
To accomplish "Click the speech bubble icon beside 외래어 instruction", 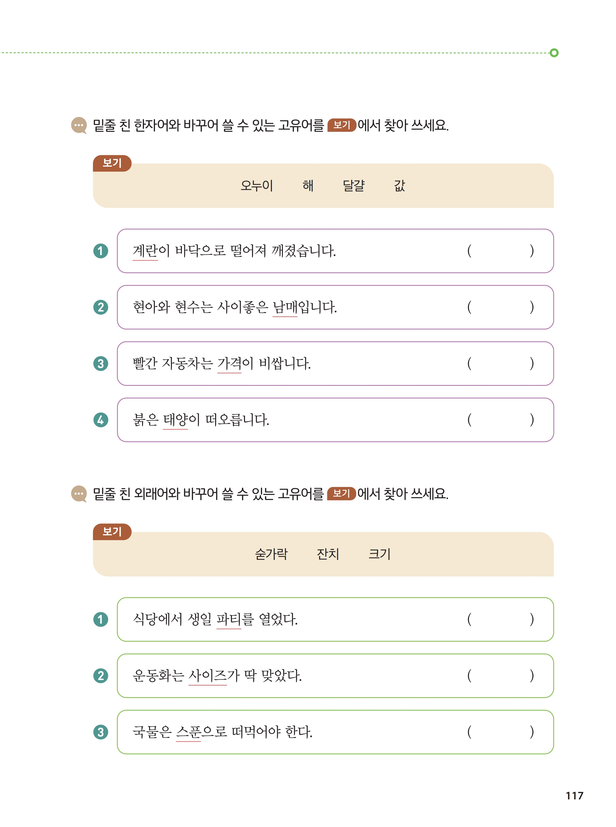I will pyautogui.click(x=79, y=494).
